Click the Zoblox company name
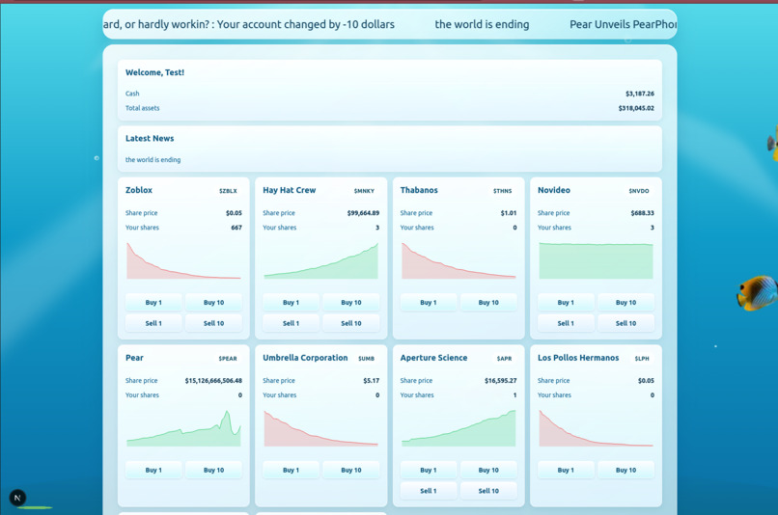Viewport: 778px width, 515px height. coord(139,190)
